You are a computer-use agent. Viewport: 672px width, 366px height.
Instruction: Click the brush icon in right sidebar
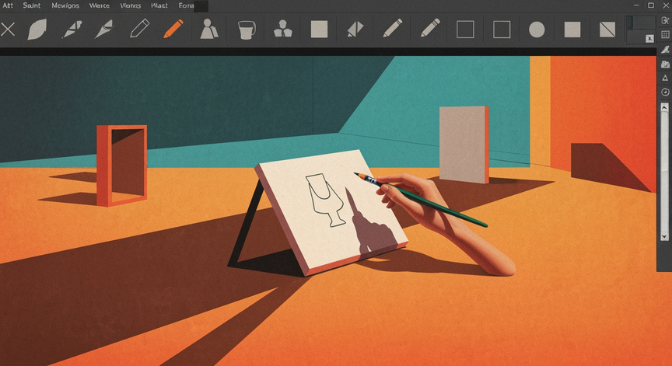click(665, 50)
